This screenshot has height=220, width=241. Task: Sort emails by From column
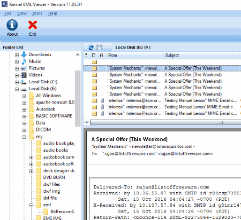(134, 56)
